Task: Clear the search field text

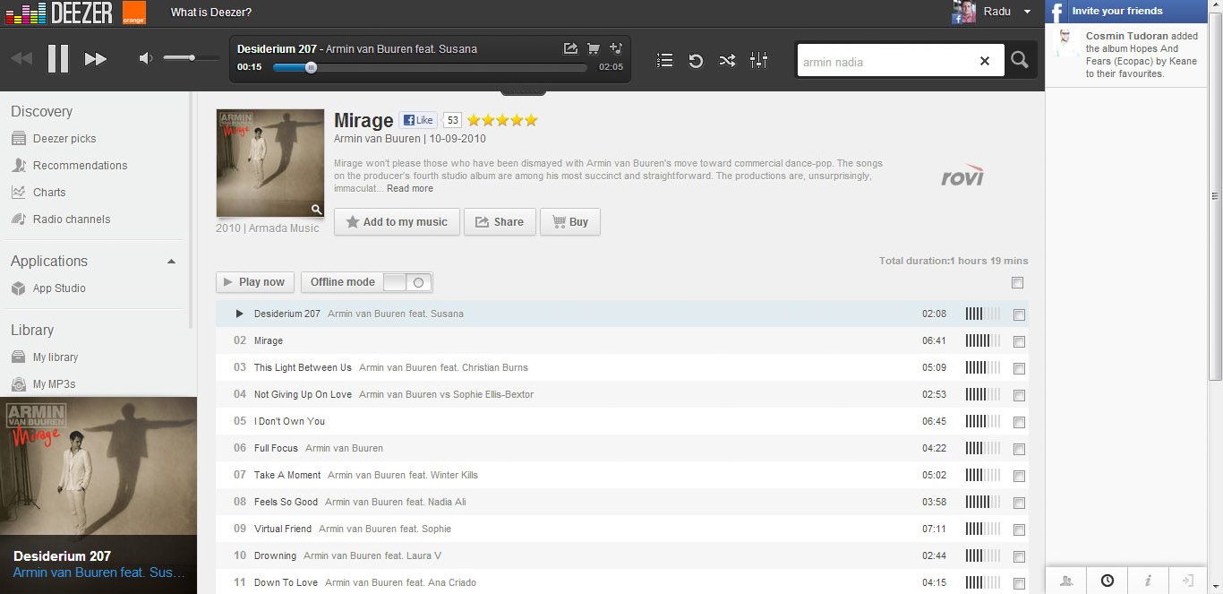Action: coord(985,61)
